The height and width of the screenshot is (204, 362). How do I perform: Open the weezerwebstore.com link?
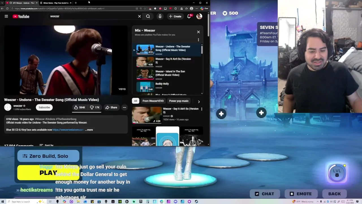tap(68, 130)
